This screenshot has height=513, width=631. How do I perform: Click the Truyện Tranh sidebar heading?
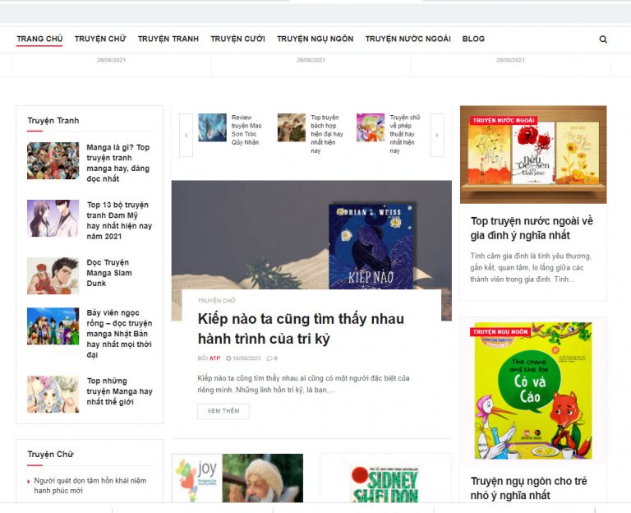click(53, 120)
